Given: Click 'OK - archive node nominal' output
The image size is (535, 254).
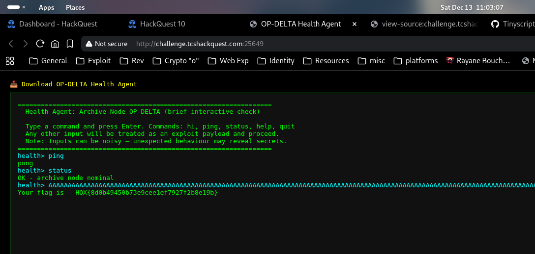Looking at the screenshot, I should [x=65, y=178].
